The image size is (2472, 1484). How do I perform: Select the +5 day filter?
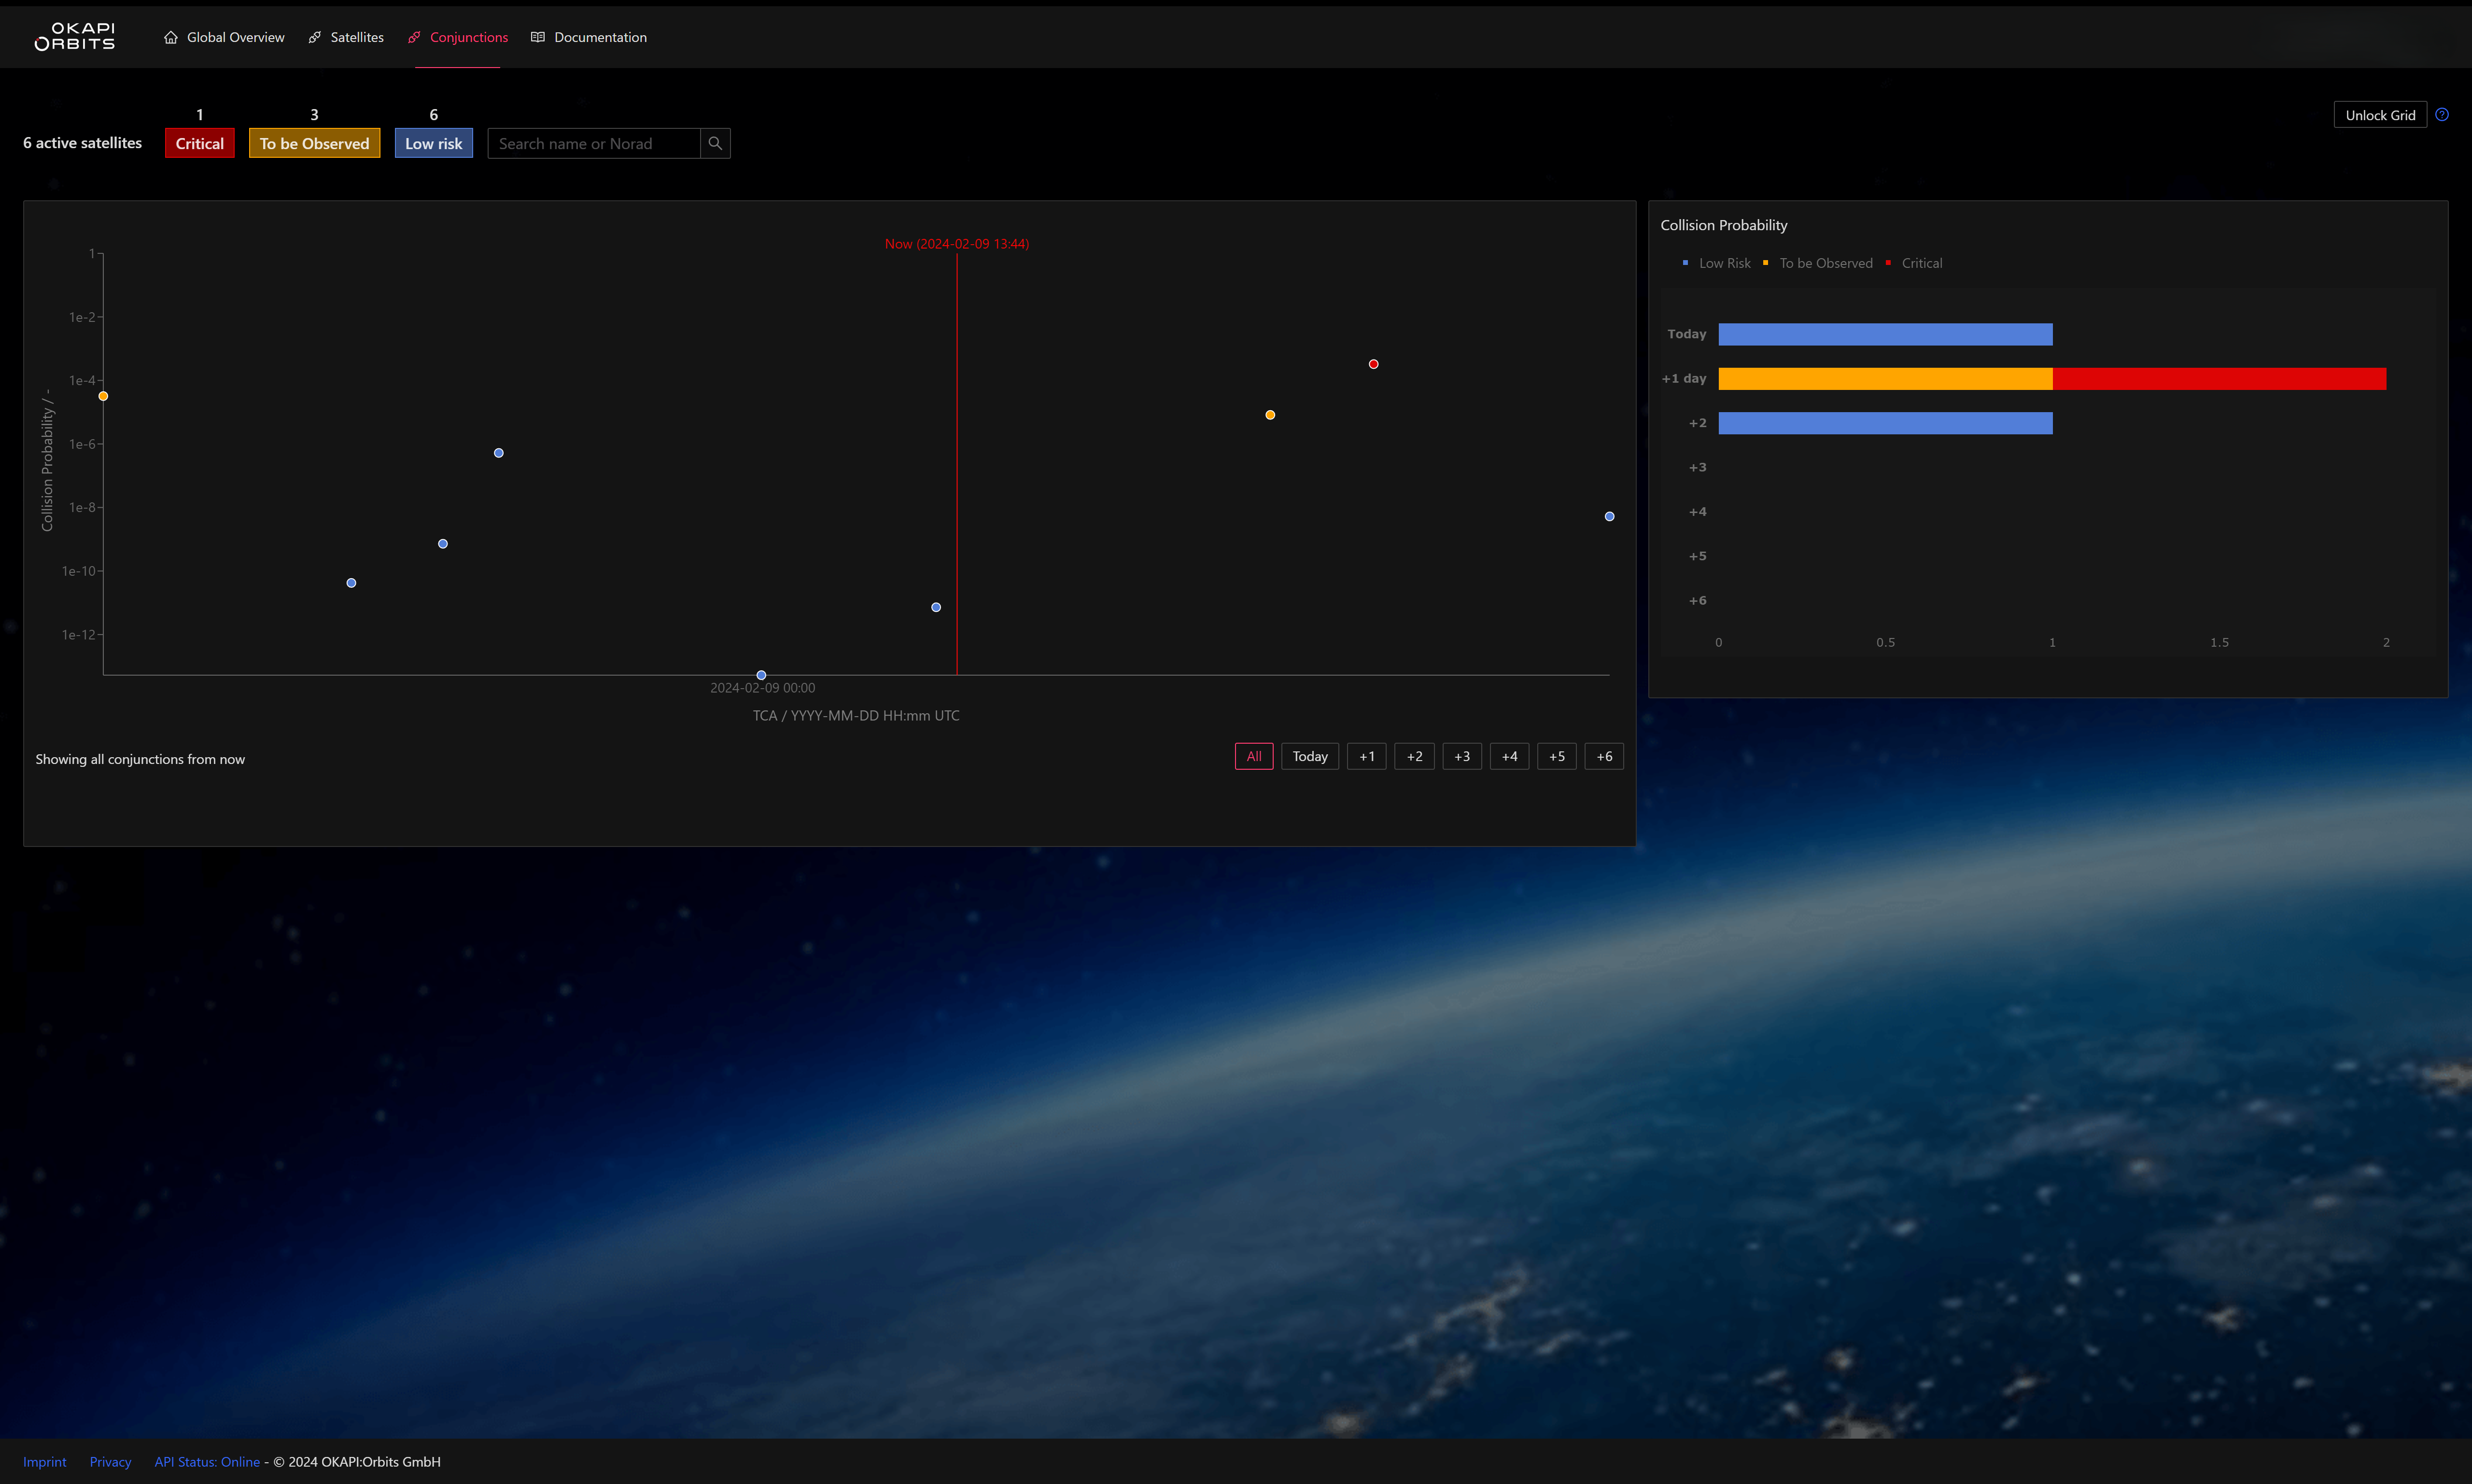[1558, 756]
